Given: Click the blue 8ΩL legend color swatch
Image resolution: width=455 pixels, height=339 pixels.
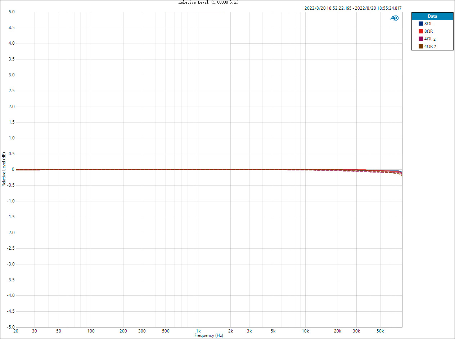Looking at the screenshot, I should pyautogui.click(x=420, y=23).
